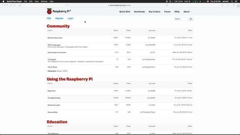The image size is (240, 135).
Task: Open General discussion forum
Action: tap(55, 38)
